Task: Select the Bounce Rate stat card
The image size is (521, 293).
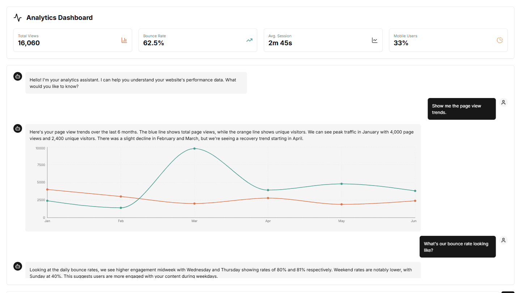Action: pos(198,40)
